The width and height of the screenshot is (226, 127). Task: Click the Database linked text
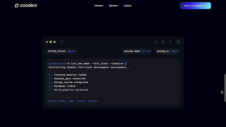[x=65, y=86]
